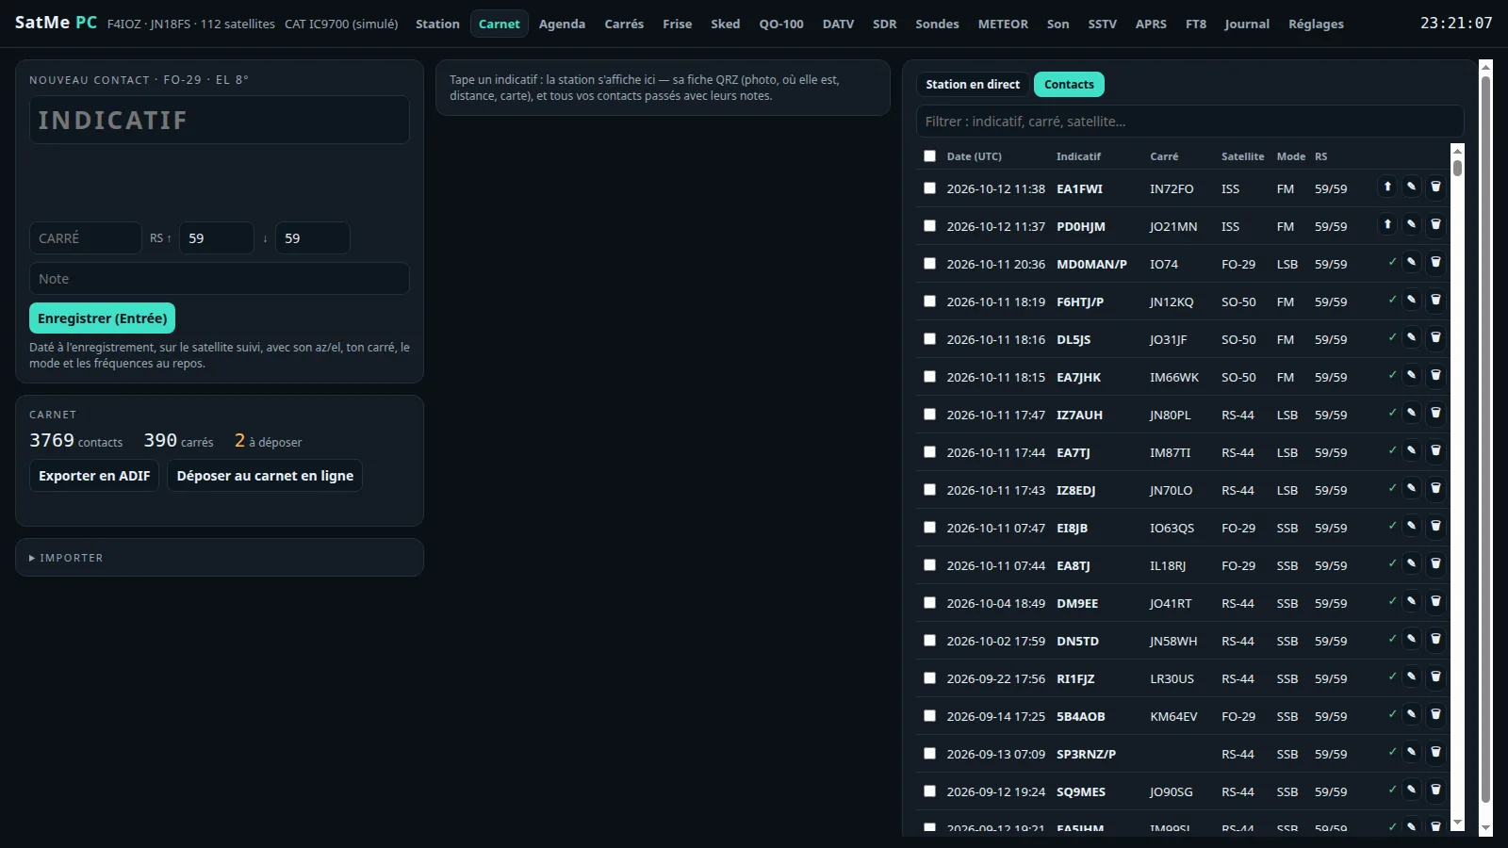The width and height of the screenshot is (1508, 848).
Task: Delete the DM9EE contact entry
Action: (1435, 601)
